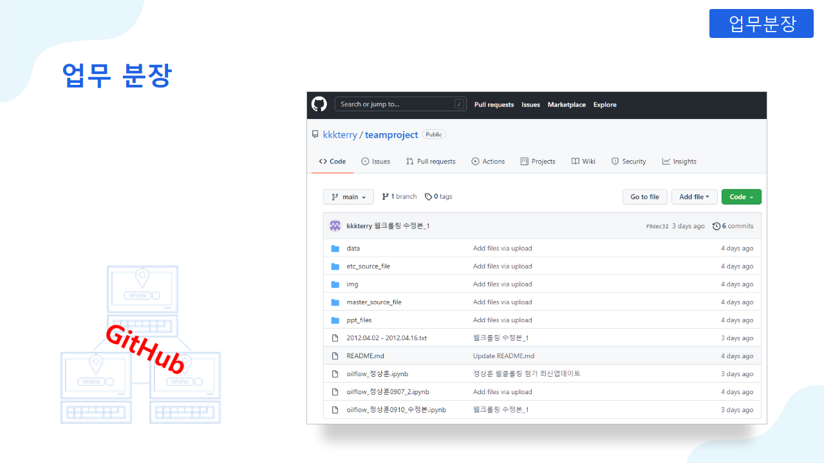The width and height of the screenshot is (824, 463).
Task: Open the README.md file name
Action: [365, 356]
